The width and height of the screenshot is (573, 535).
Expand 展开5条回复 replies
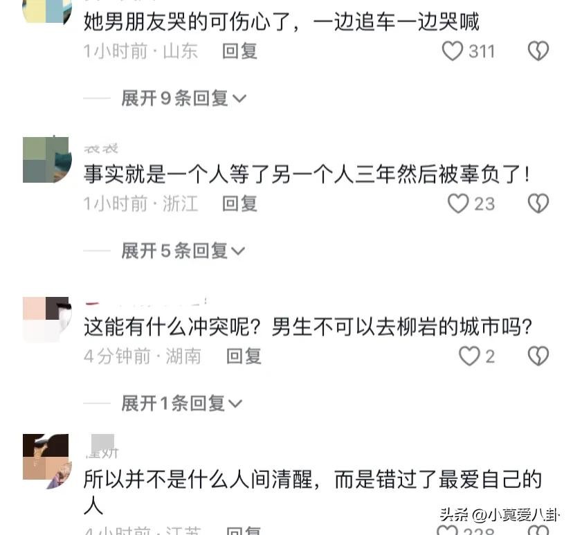click(183, 251)
